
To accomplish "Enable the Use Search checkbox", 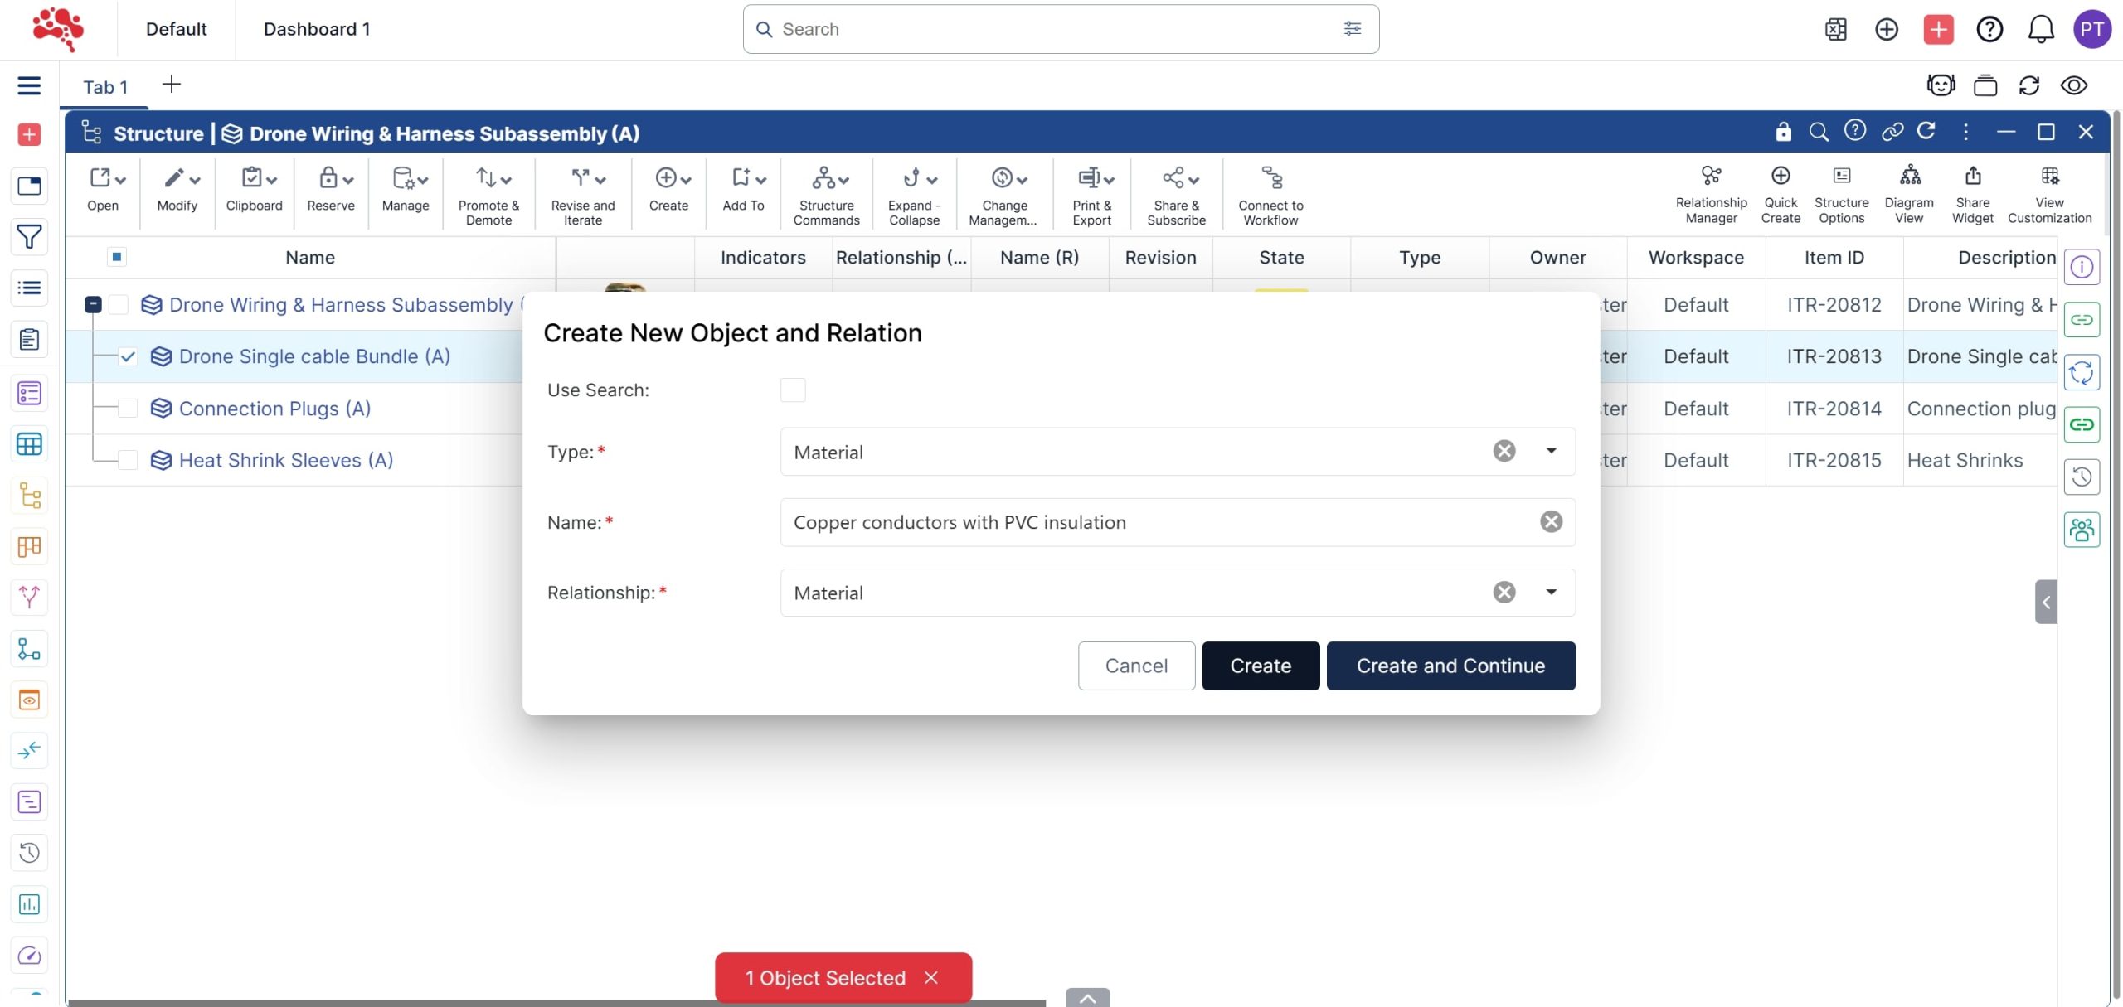I will pyautogui.click(x=793, y=390).
